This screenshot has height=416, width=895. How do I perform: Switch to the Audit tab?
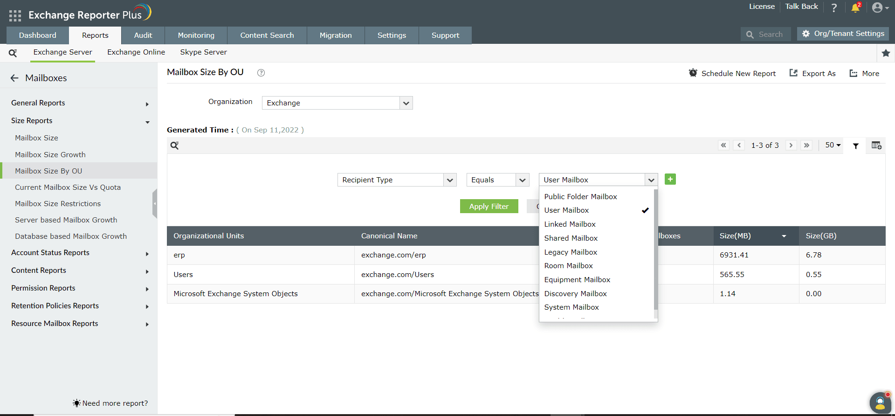[143, 35]
